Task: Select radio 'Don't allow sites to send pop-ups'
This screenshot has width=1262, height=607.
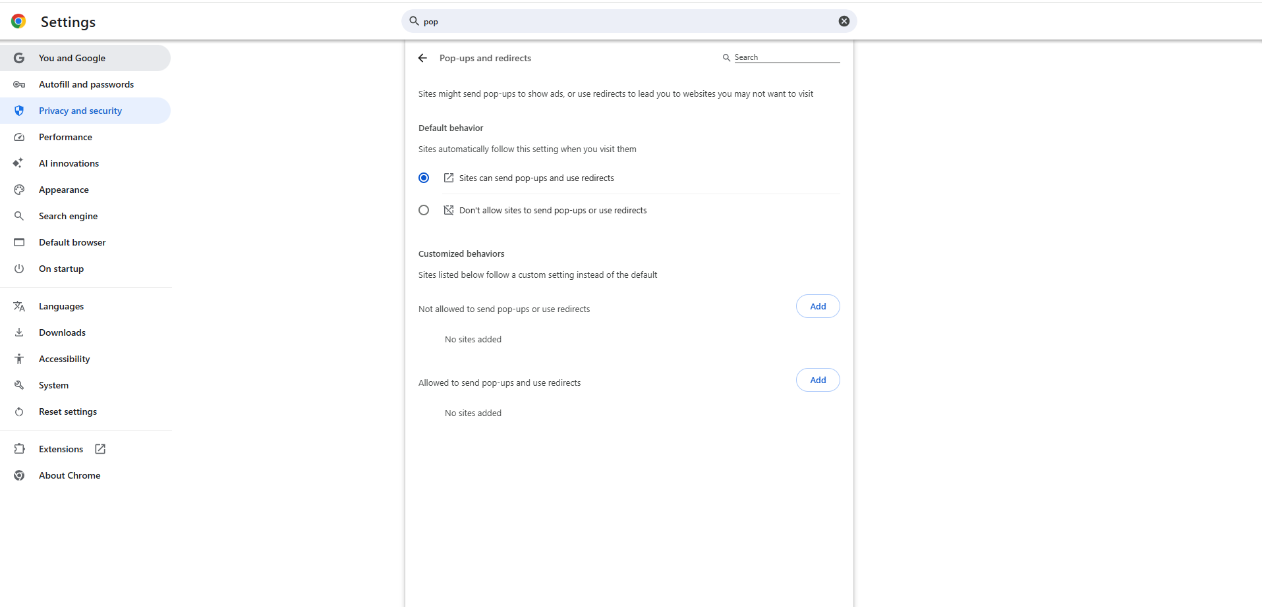Action: click(x=424, y=210)
